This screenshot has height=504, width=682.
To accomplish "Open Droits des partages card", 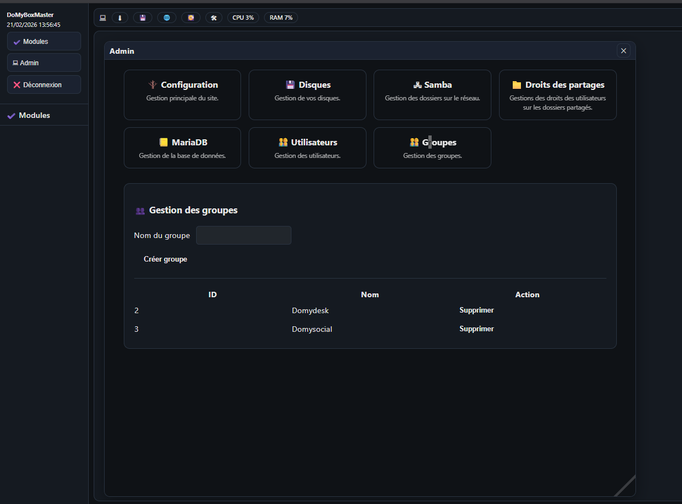I will point(558,94).
